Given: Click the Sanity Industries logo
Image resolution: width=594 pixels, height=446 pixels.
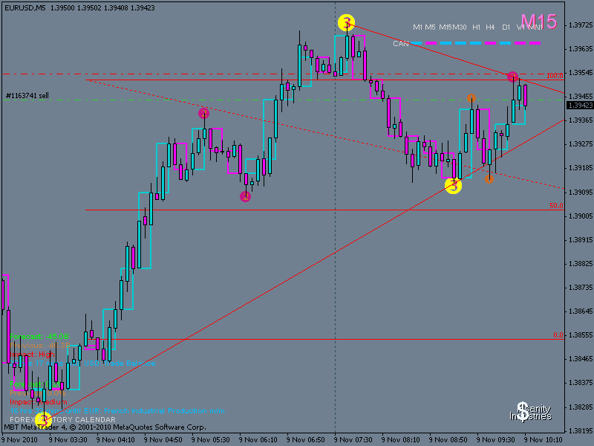Looking at the screenshot, I should pyautogui.click(x=534, y=412).
